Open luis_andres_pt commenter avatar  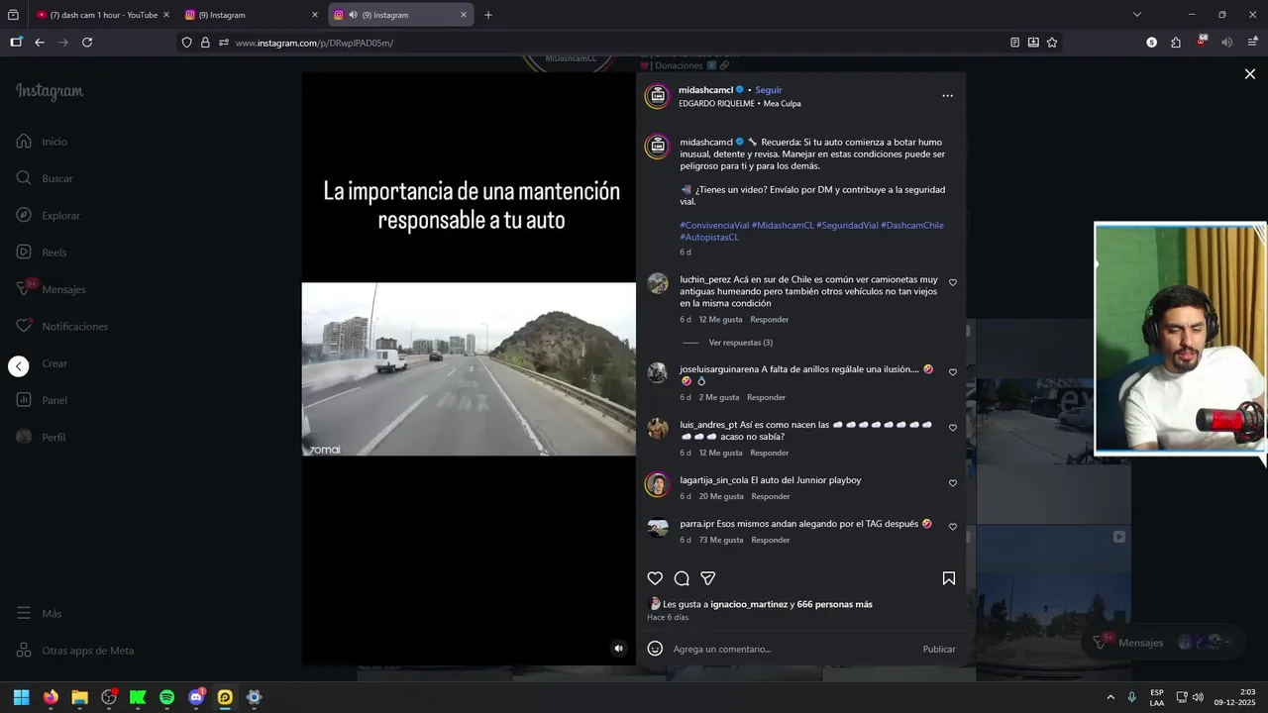click(658, 429)
